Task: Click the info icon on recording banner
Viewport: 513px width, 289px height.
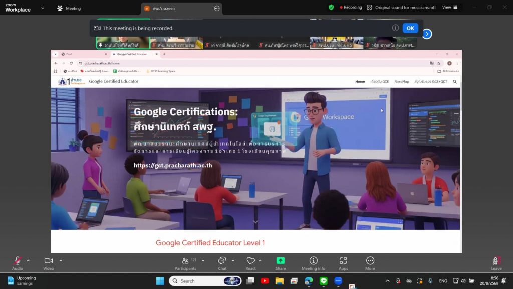Action: (396, 28)
